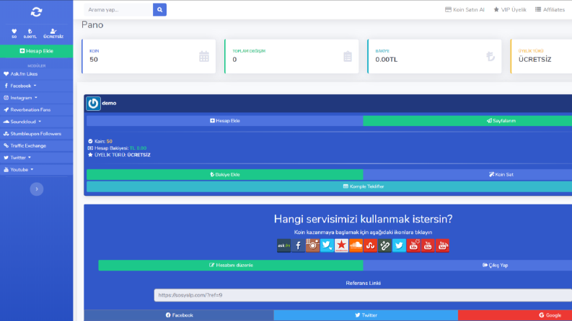This screenshot has height=321, width=572.
Task: Share via the red Google button
Action: point(515,315)
